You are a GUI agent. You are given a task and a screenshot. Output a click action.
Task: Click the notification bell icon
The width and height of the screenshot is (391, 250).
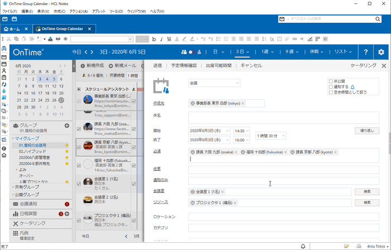click(x=352, y=87)
